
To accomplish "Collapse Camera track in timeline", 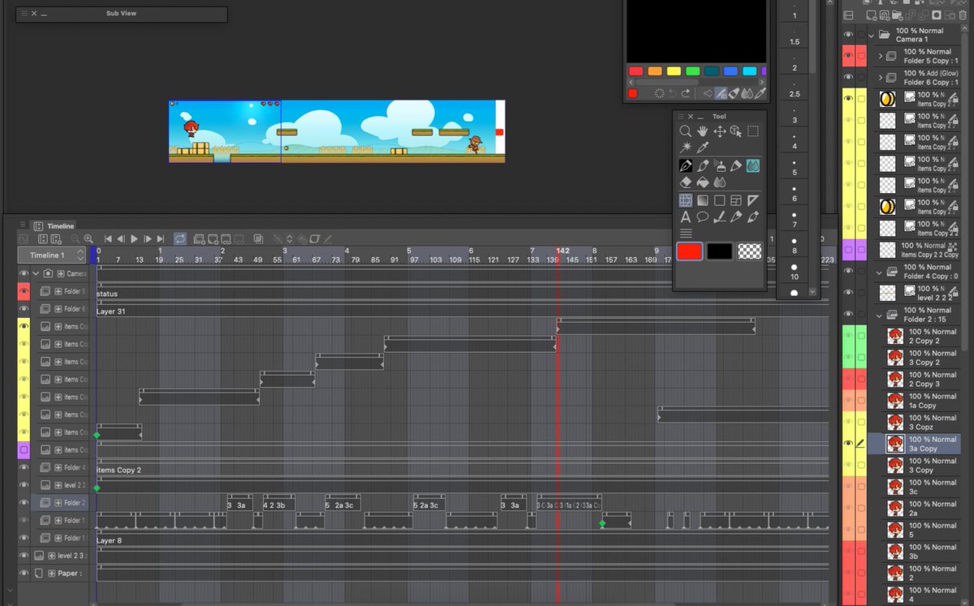I will (x=36, y=273).
